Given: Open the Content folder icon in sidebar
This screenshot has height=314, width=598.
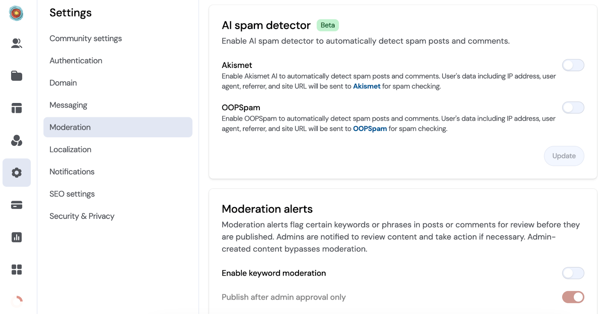Looking at the screenshot, I should click(16, 75).
